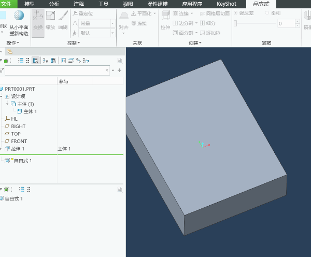Open the 边分割 dropdown arrow

pos(196,23)
